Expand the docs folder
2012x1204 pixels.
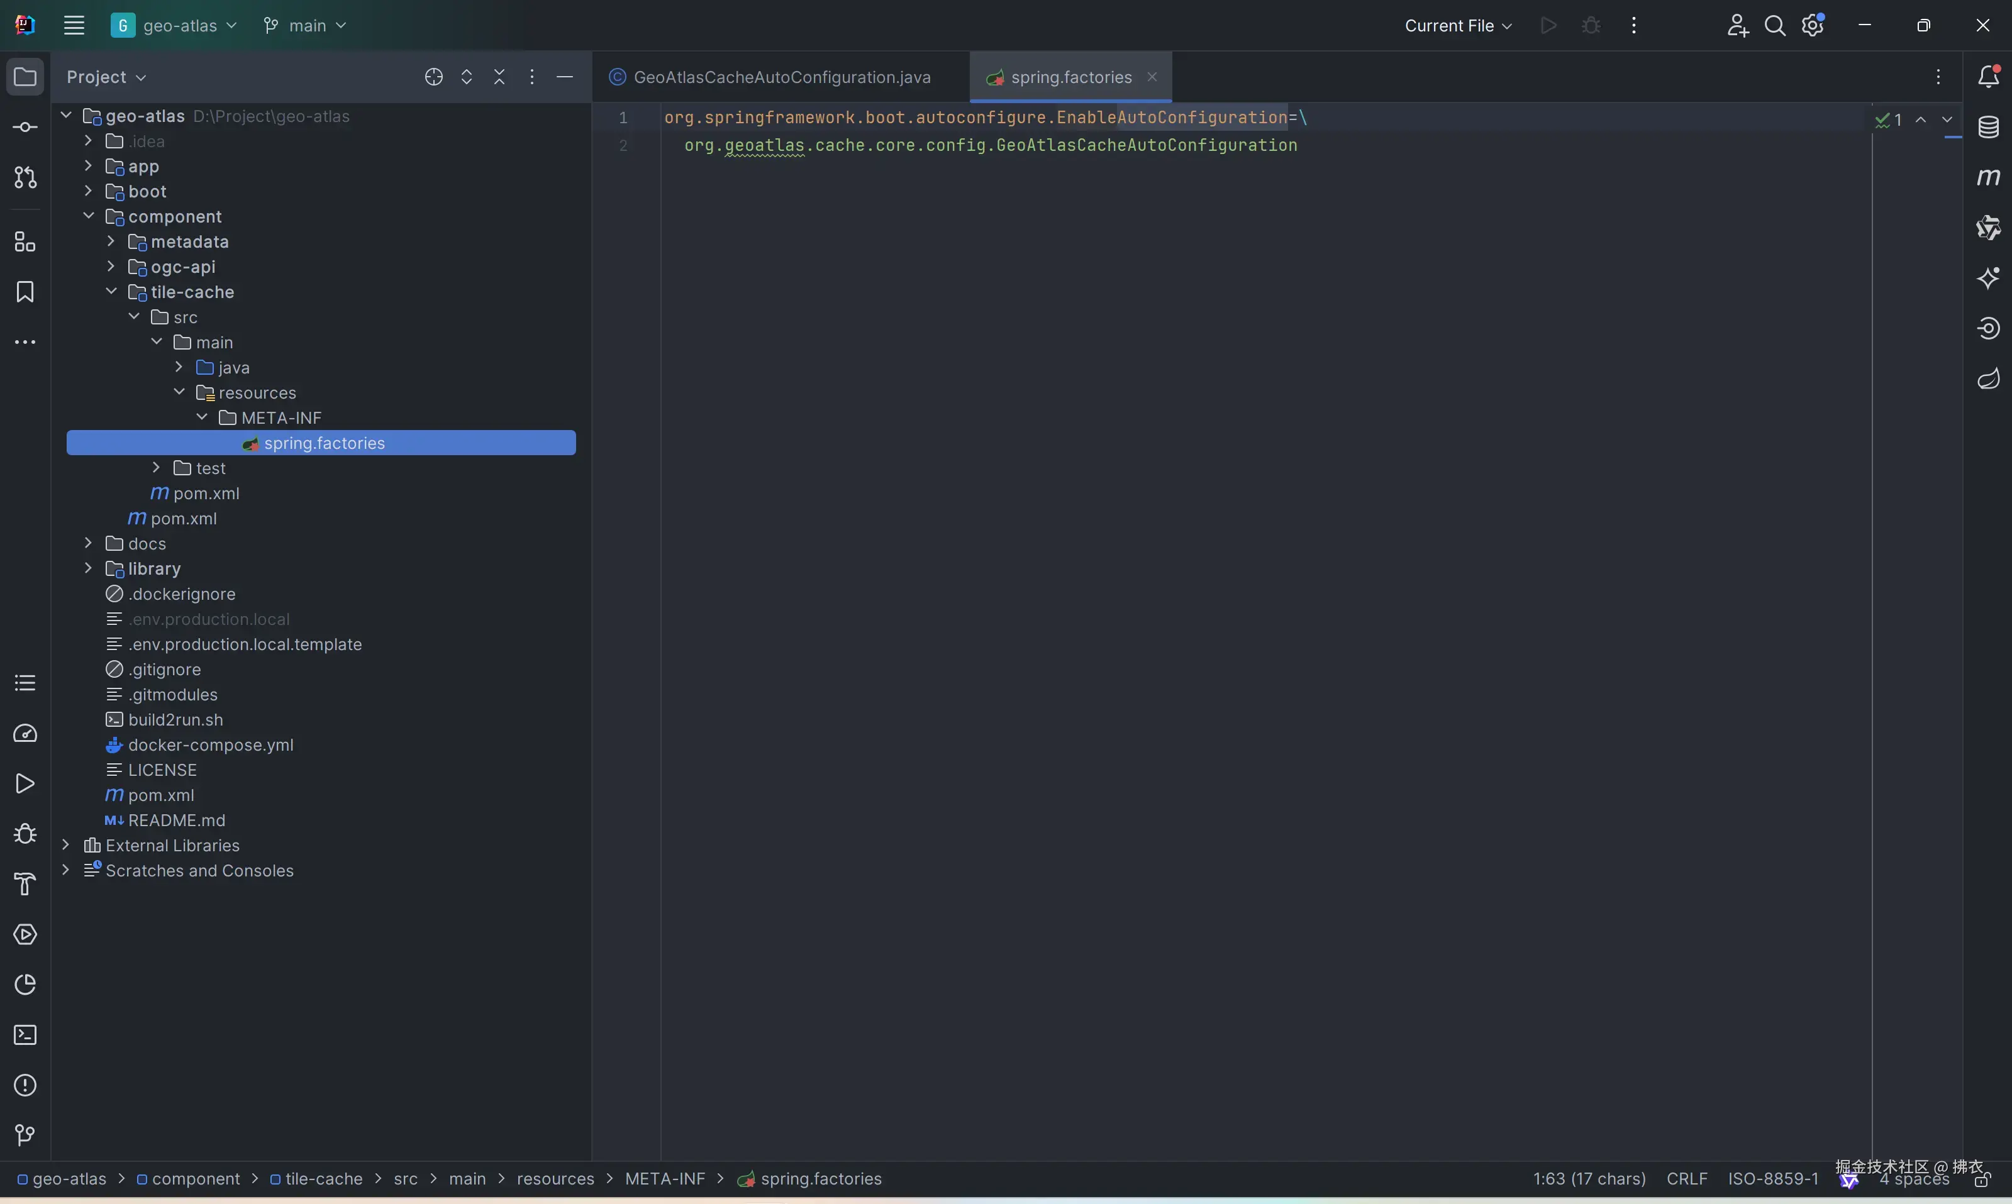pos(89,544)
